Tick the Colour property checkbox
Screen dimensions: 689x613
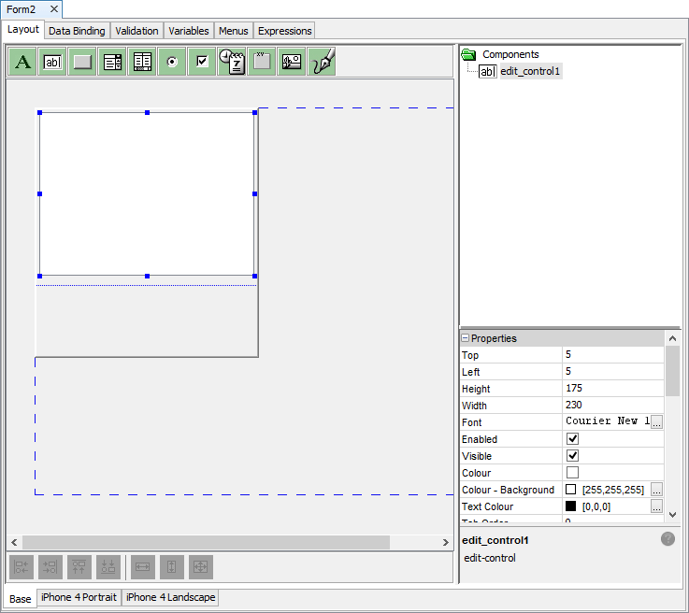572,473
